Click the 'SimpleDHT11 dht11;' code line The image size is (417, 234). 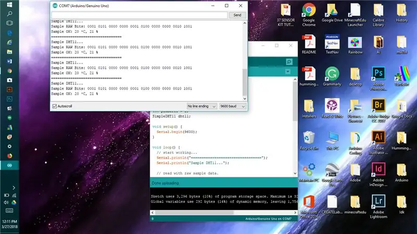(171, 116)
